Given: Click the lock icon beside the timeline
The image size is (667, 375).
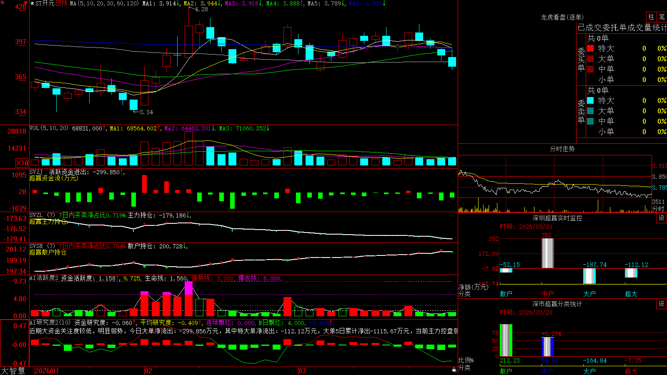Looking at the screenshot, I should (x=454, y=370).
